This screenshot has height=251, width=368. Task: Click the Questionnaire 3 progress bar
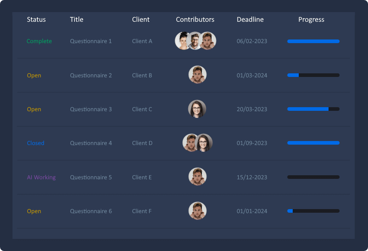(313, 109)
